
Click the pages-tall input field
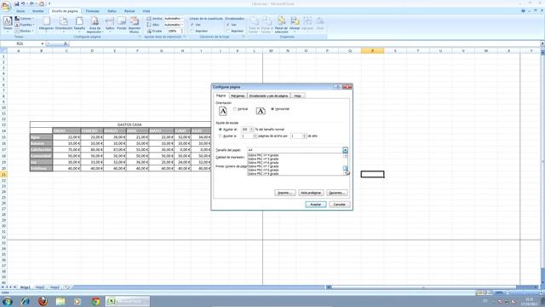click(x=296, y=136)
